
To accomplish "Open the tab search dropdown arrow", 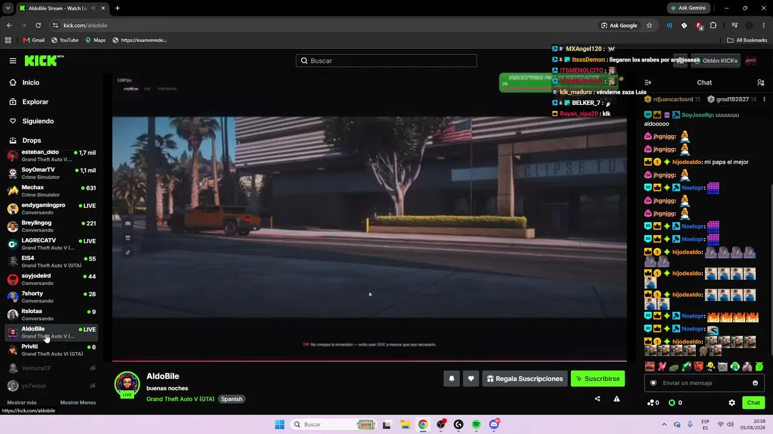I will (x=8, y=8).
